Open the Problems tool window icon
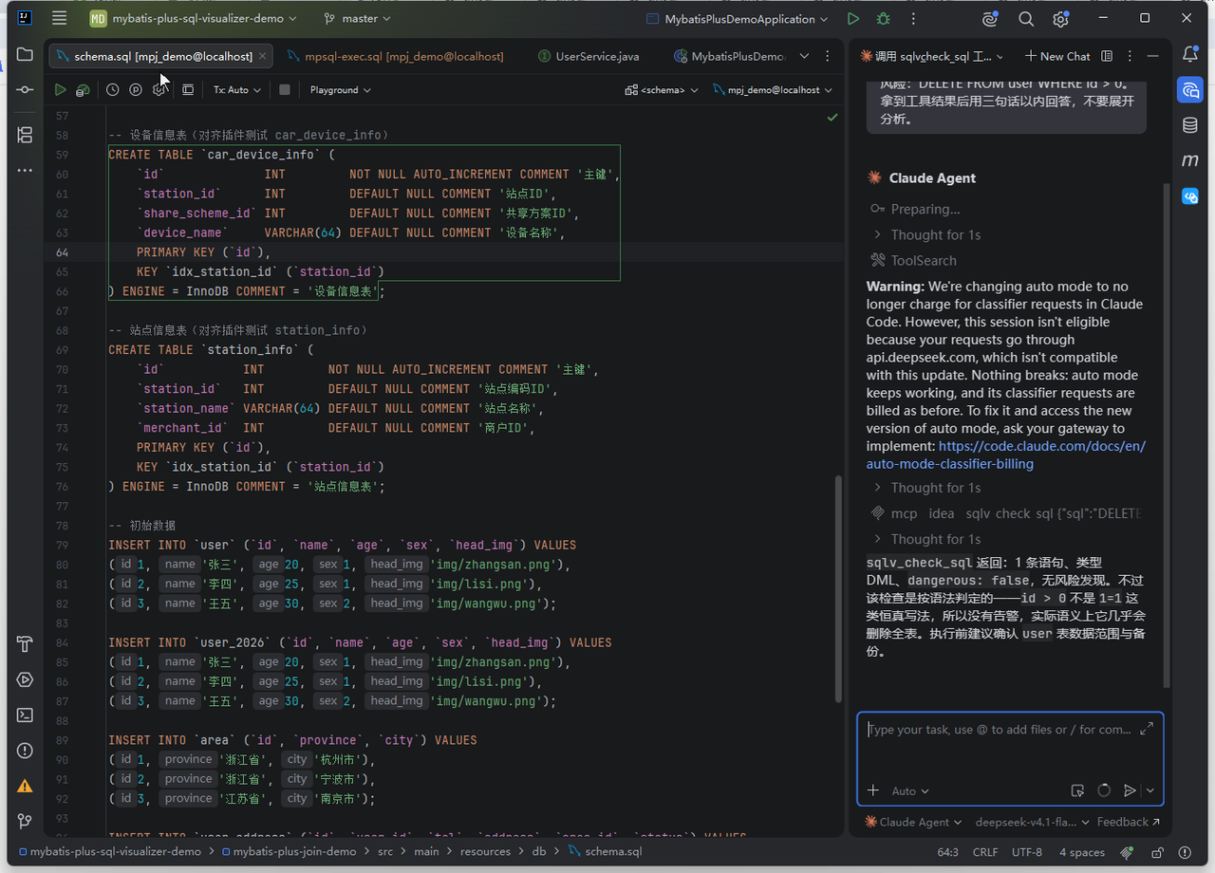1215x873 pixels. point(25,751)
